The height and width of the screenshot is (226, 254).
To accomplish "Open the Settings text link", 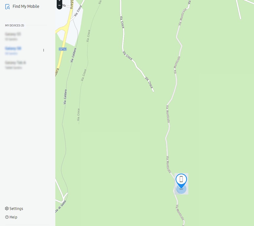I will tap(16, 209).
